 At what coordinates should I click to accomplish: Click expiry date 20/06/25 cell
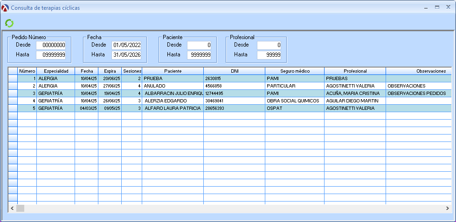tap(110, 78)
